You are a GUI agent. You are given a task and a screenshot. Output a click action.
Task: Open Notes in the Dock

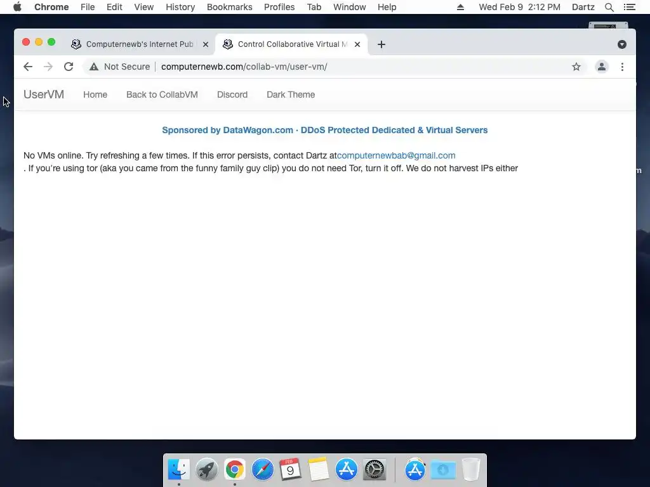(x=319, y=469)
